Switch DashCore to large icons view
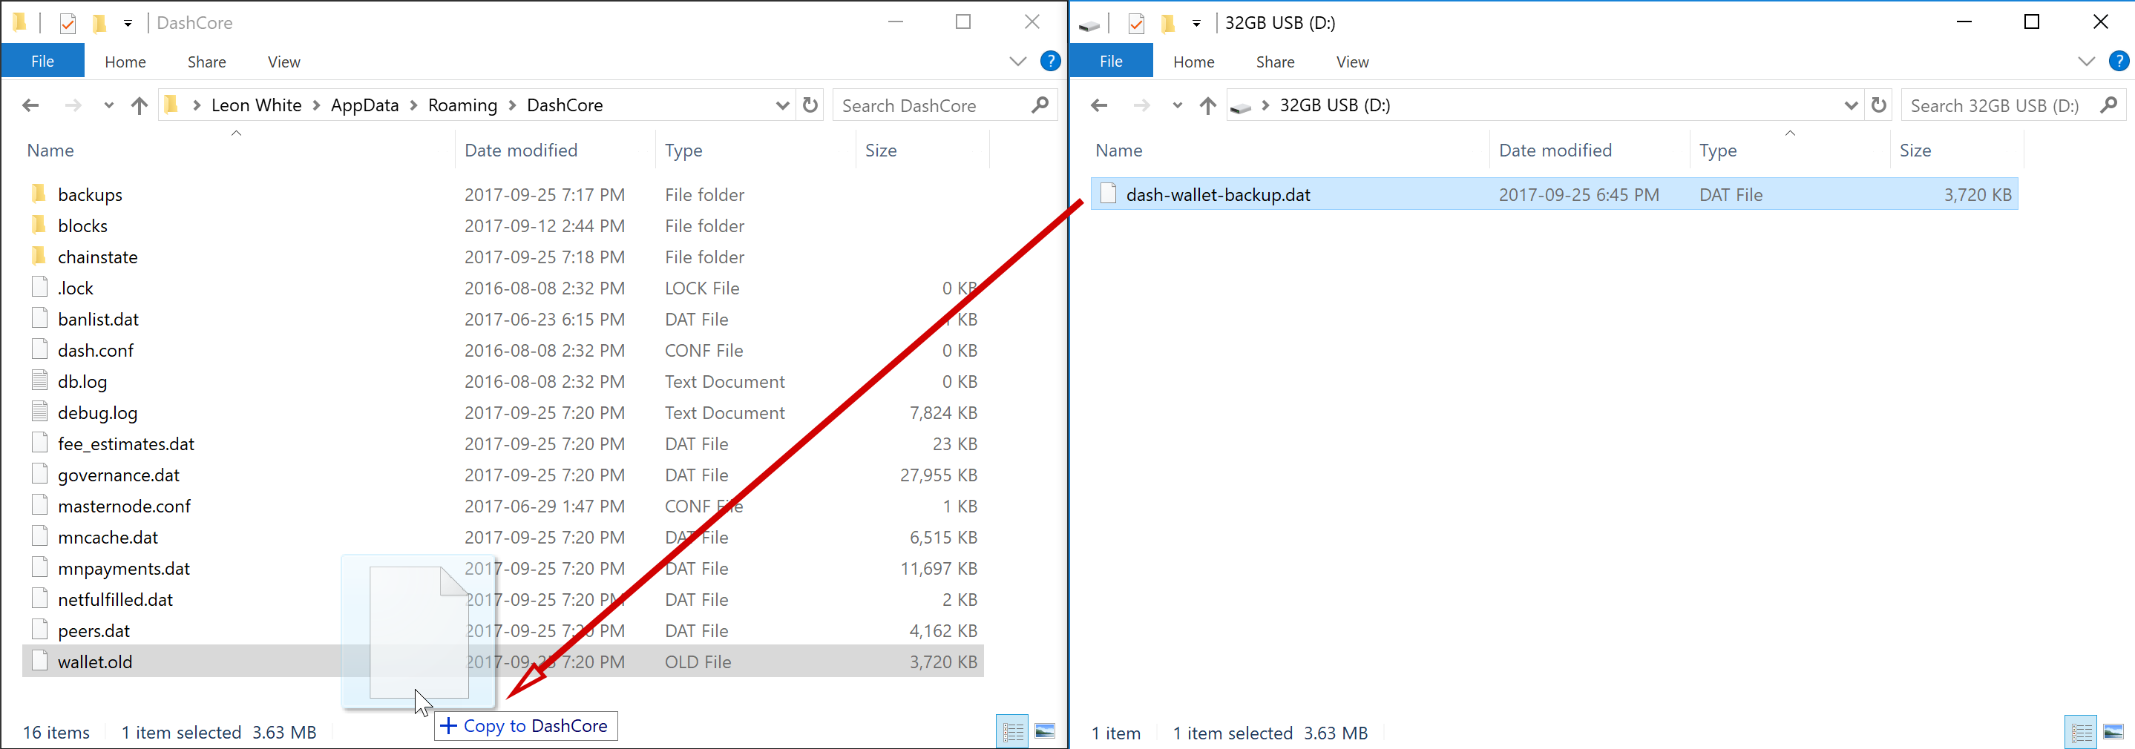The image size is (2135, 749). pyautogui.click(x=1045, y=732)
